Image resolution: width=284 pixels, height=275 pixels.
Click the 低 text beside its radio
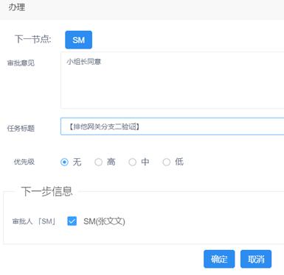point(179,162)
